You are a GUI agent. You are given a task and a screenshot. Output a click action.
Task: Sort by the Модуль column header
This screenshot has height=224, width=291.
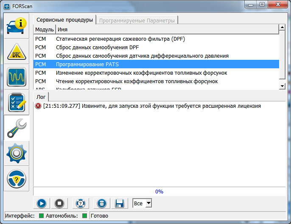(45, 30)
